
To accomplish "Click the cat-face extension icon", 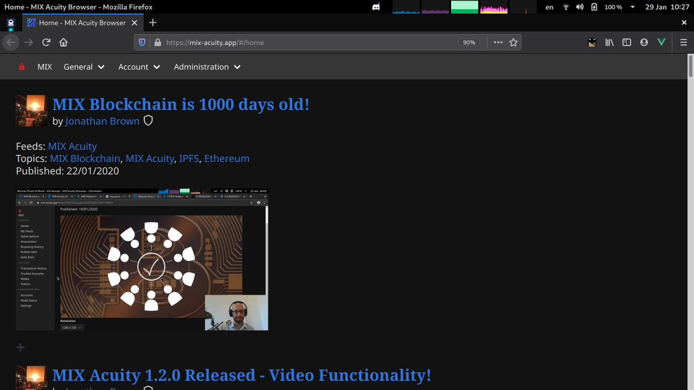I will (x=592, y=42).
